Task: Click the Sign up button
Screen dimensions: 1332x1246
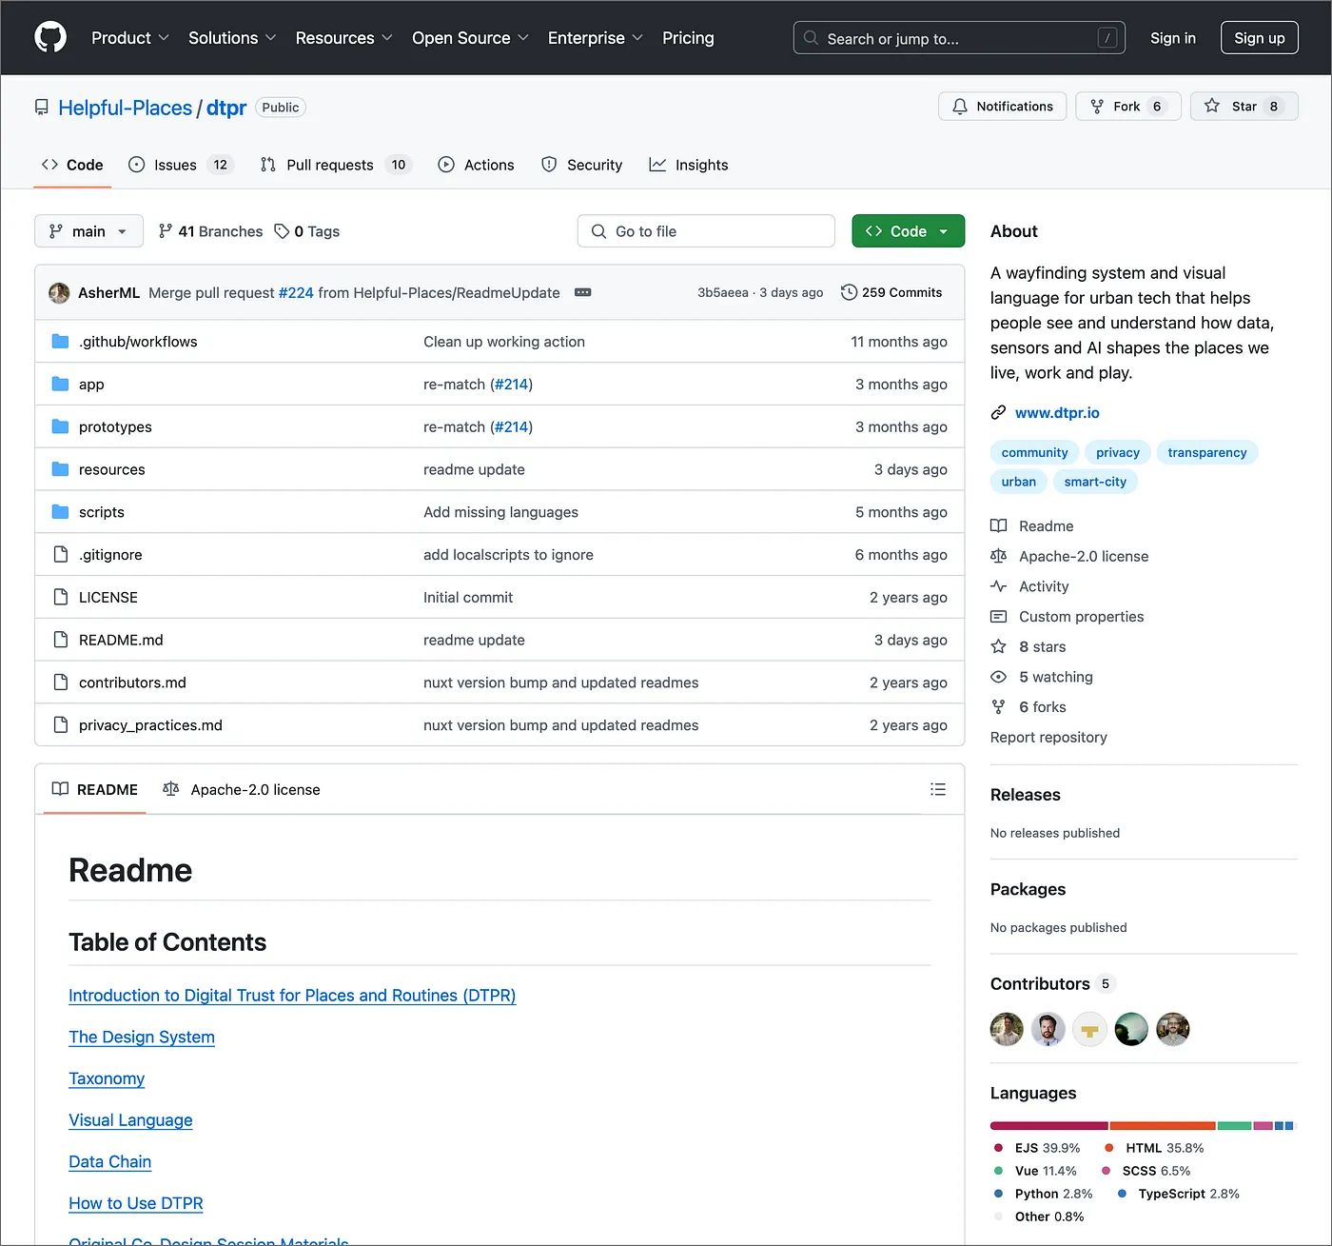Action: coord(1259,38)
